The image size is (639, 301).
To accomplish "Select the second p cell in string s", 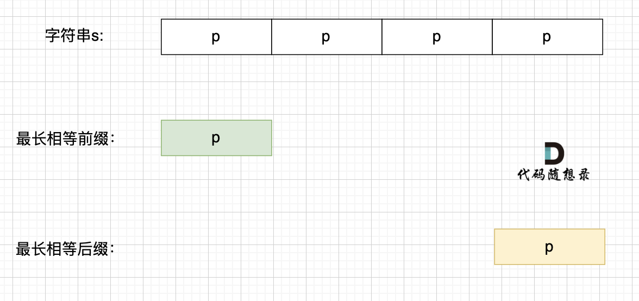I will [x=327, y=36].
